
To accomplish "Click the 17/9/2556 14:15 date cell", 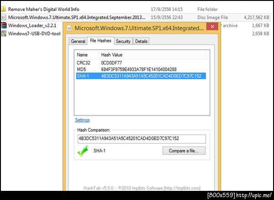I will [x=167, y=9].
